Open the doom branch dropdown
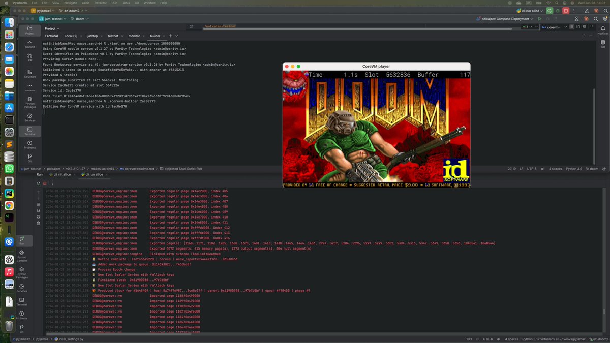Screen dimensions: 610x343 (x=79, y=19)
